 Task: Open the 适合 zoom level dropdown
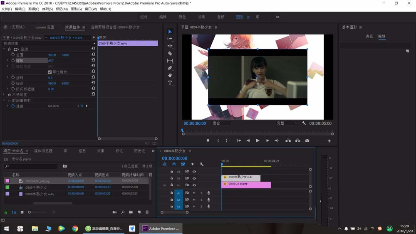tap(222, 123)
